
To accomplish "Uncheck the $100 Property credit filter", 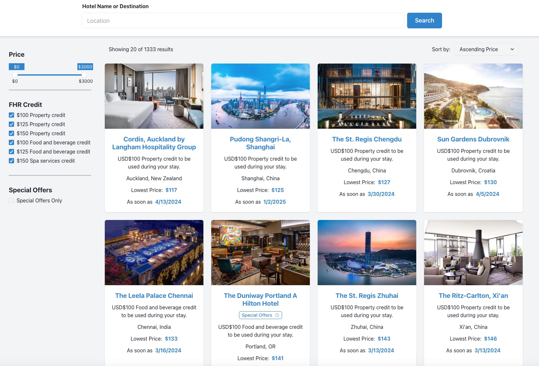I will [11, 115].
